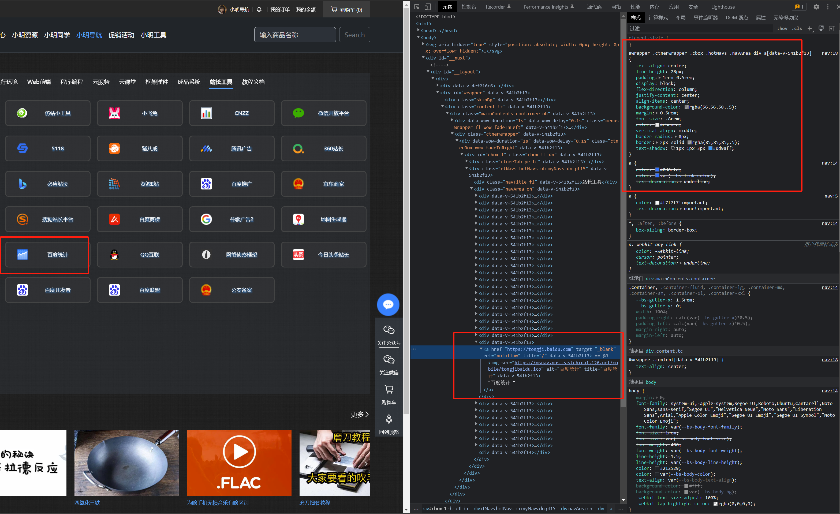Click the Search button

pyautogui.click(x=354, y=35)
